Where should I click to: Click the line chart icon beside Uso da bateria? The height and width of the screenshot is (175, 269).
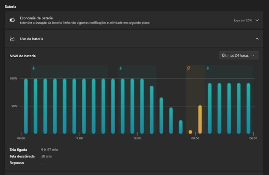click(x=12, y=39)
